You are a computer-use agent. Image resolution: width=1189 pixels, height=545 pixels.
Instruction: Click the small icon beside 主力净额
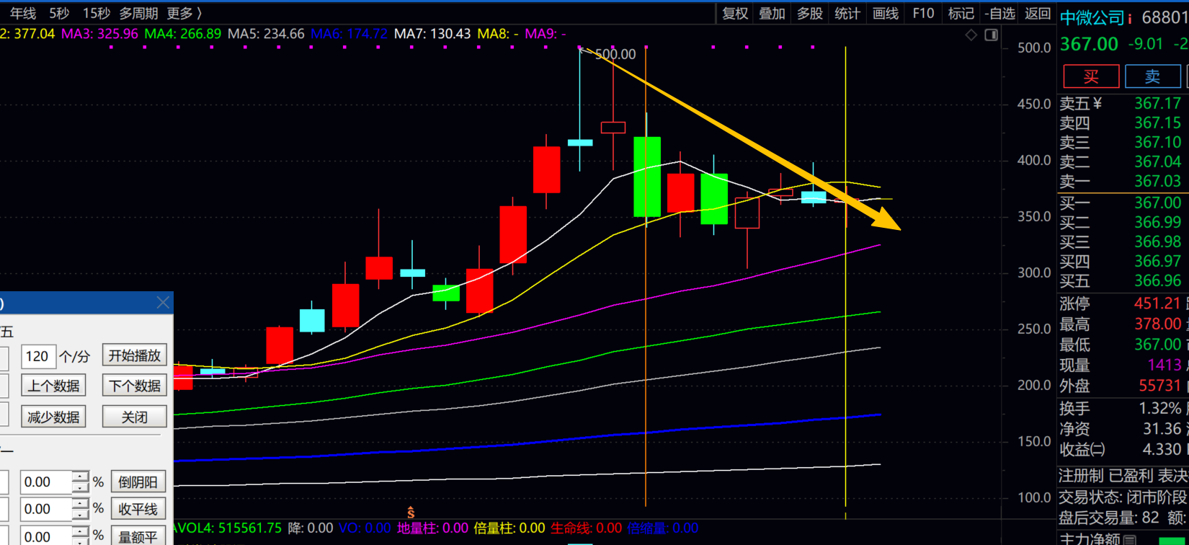click(x=1130, y=539)
